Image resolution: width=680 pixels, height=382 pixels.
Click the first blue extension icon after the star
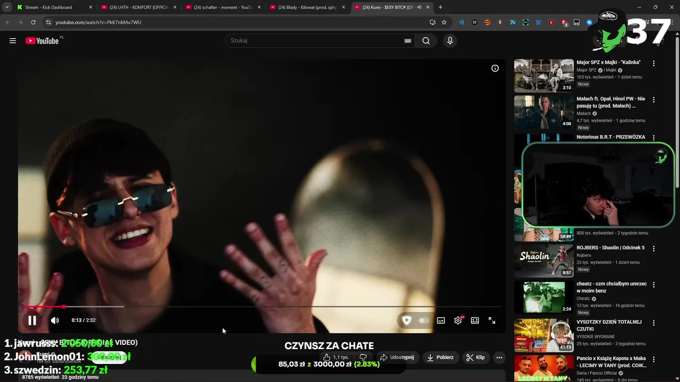(462, 22)
